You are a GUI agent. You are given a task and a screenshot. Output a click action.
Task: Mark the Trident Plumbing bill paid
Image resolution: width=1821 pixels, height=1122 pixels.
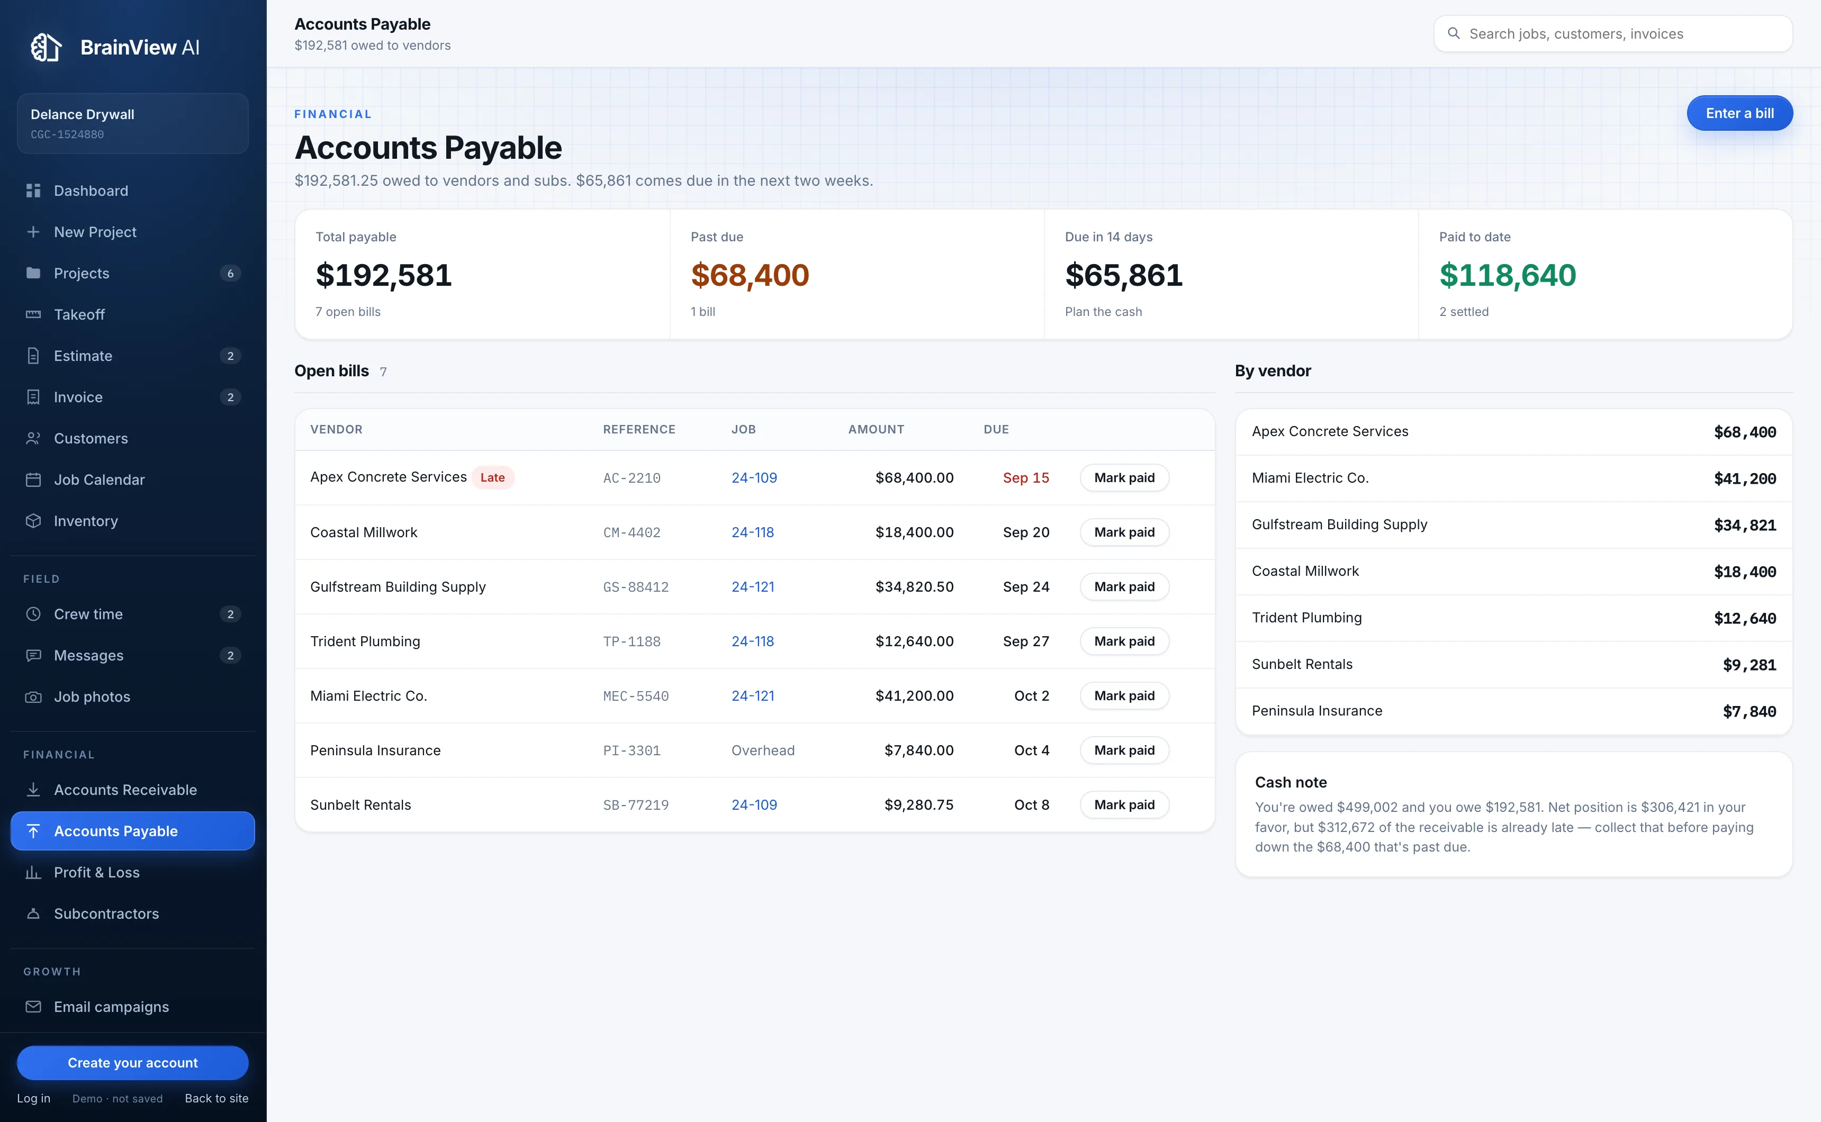pos(1124,641)
